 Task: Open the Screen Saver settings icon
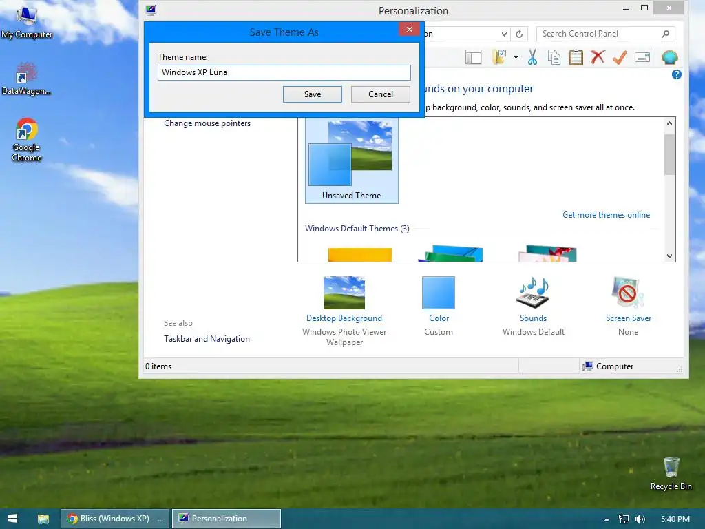[x=628, y=292]
